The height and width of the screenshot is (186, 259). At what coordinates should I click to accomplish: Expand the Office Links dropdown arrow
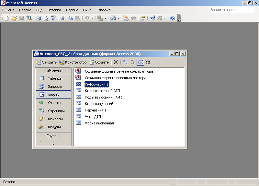(105, 18)
